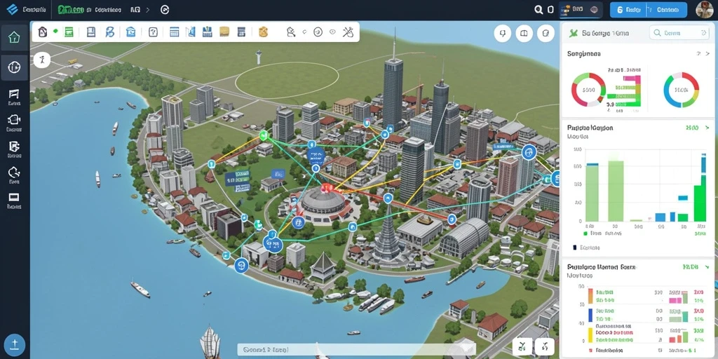
Task: Toggle the green status dot in toolbar
Action: click(55, 31)
